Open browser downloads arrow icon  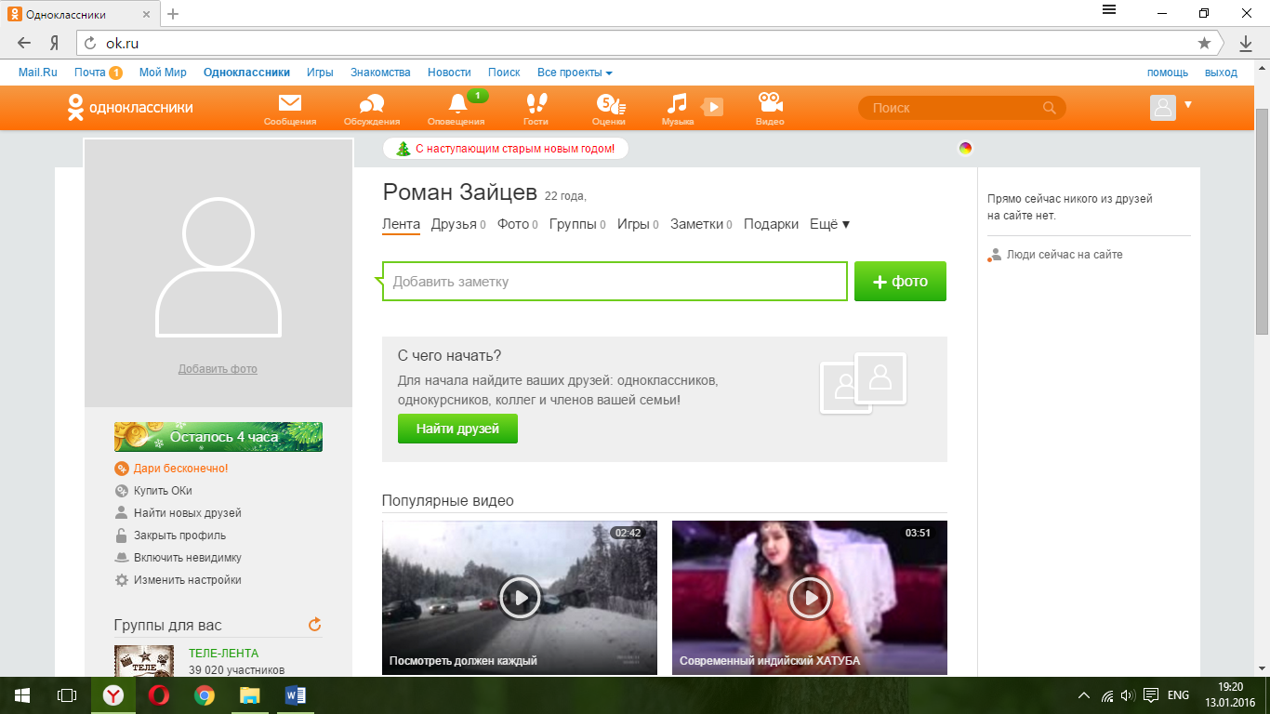(1246, 43)
